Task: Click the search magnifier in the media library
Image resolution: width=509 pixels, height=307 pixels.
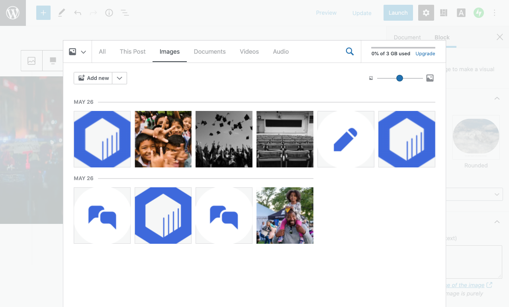Action: click(x=350, y=51)
